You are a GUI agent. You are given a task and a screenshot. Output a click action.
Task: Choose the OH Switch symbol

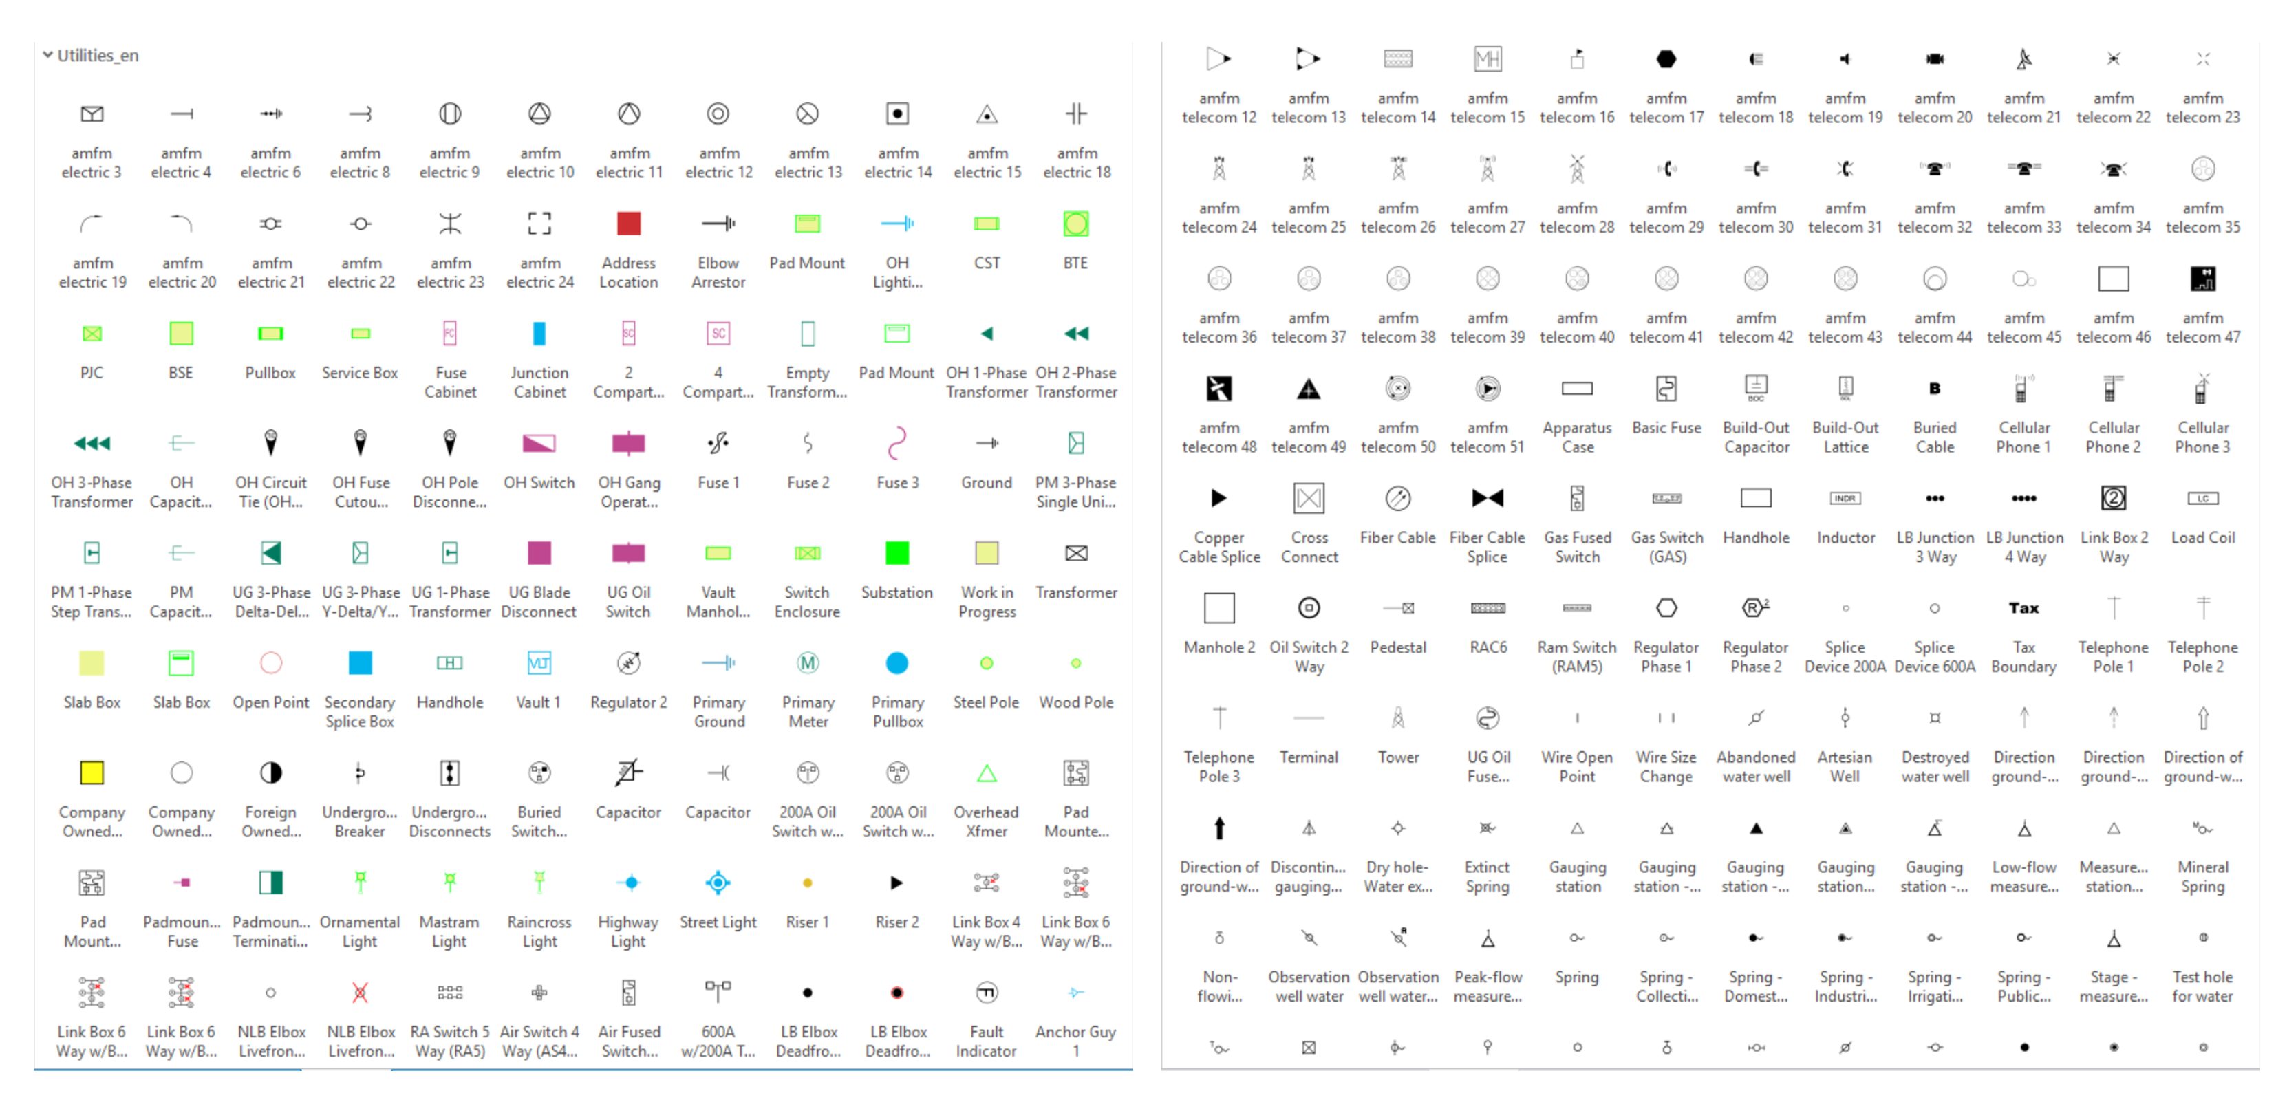tap(539, 444)
